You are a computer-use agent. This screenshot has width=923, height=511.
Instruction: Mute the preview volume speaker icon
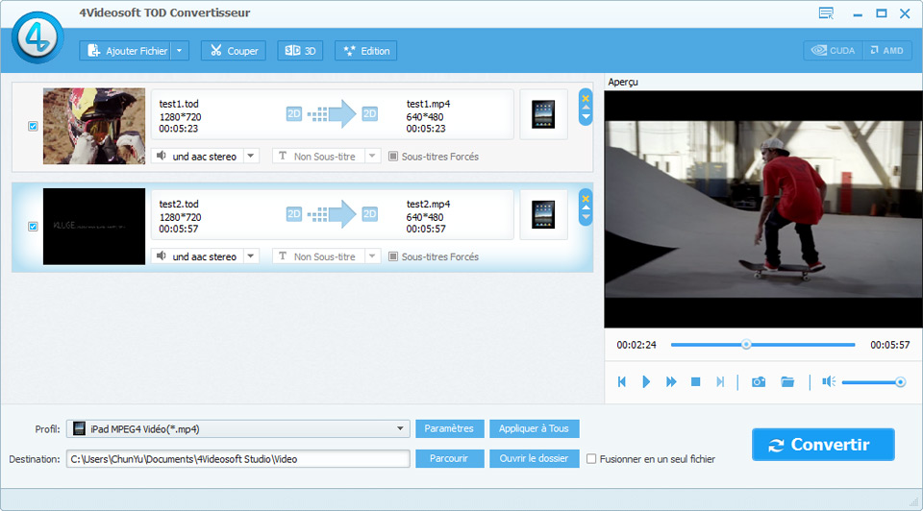pos(828,381)
